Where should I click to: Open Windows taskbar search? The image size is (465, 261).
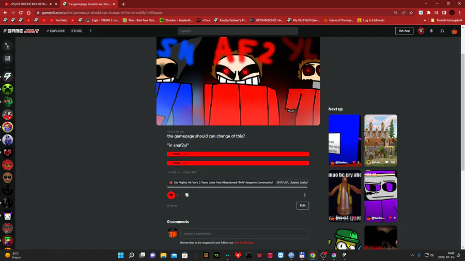tap(131, 255)
